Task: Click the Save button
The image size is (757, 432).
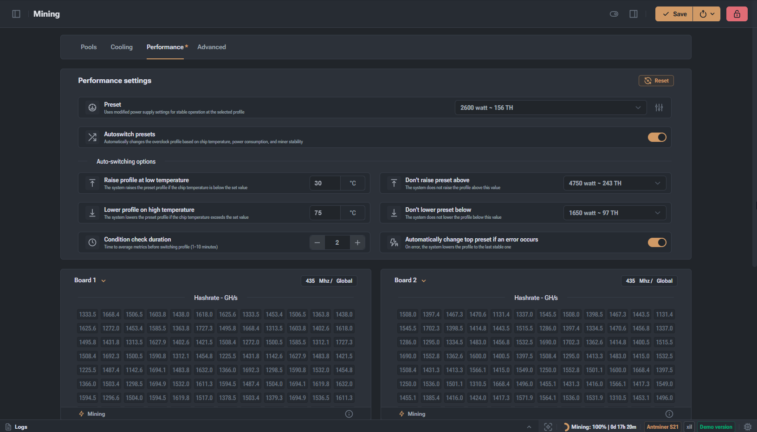Action: click(674, 14)
